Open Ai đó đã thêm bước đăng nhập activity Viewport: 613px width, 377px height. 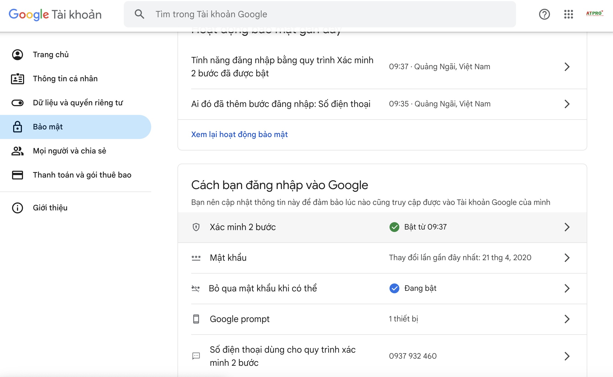coord(382,104)
